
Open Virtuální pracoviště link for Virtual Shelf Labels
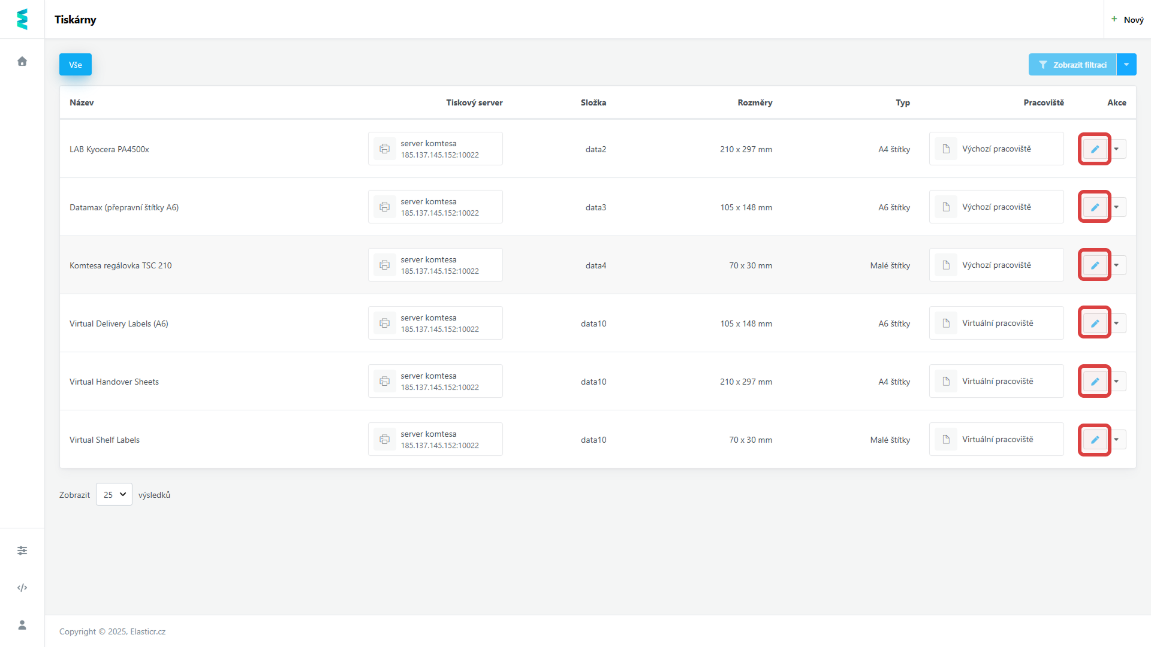[997, 439]
